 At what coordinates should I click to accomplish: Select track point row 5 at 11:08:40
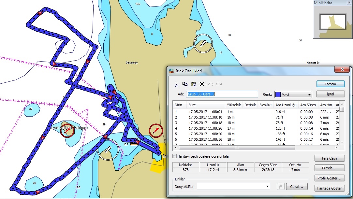pos(256,134)
